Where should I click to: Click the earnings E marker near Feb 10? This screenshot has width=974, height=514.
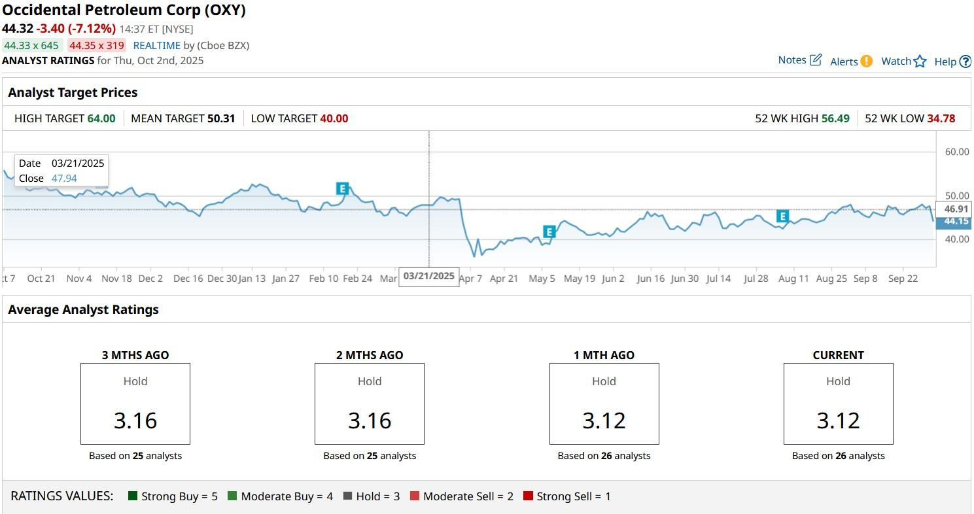pyautogui.click(x=342, y=188)
